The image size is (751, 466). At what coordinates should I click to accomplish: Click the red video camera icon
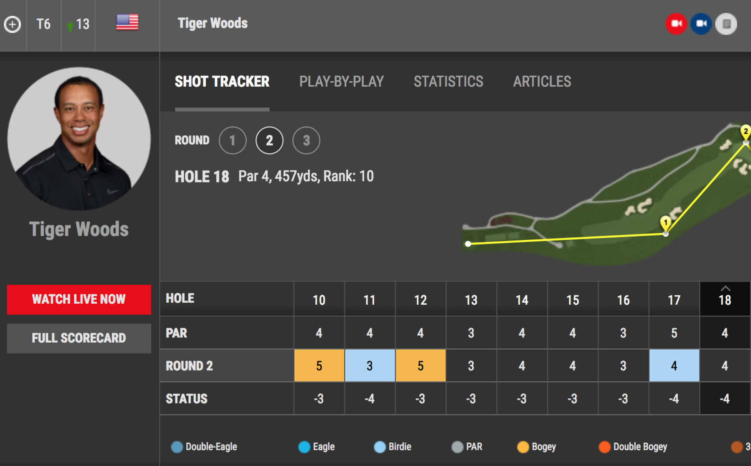click(x=676, y=24)
